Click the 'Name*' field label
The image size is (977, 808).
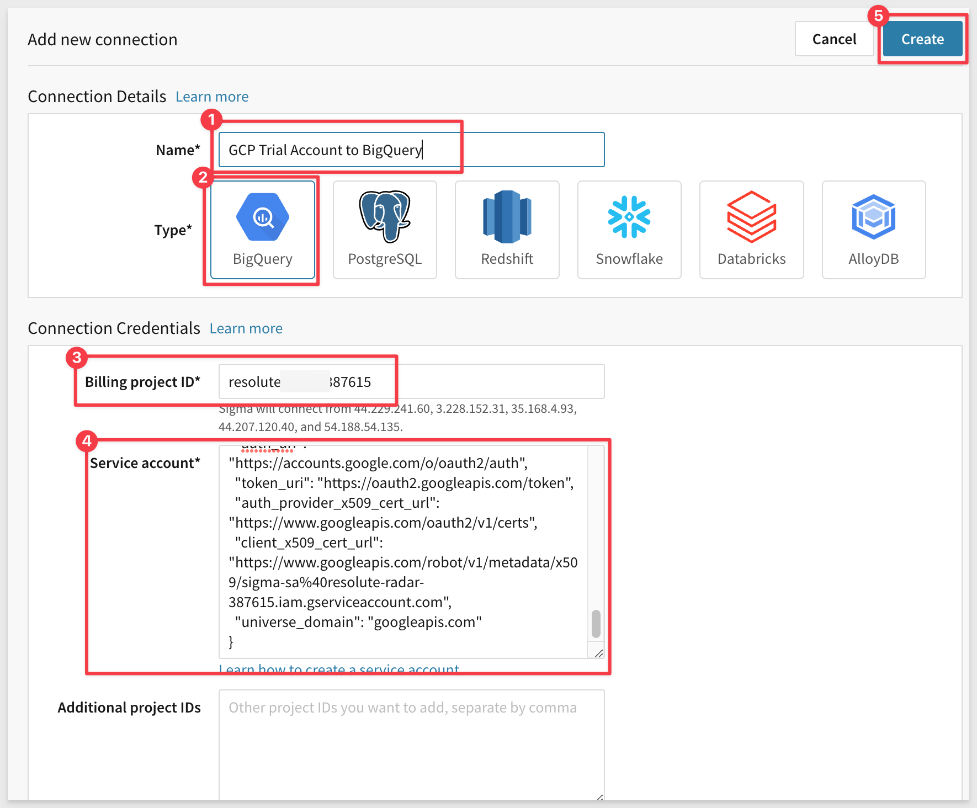pyautogui.click(x=178, y=150)
